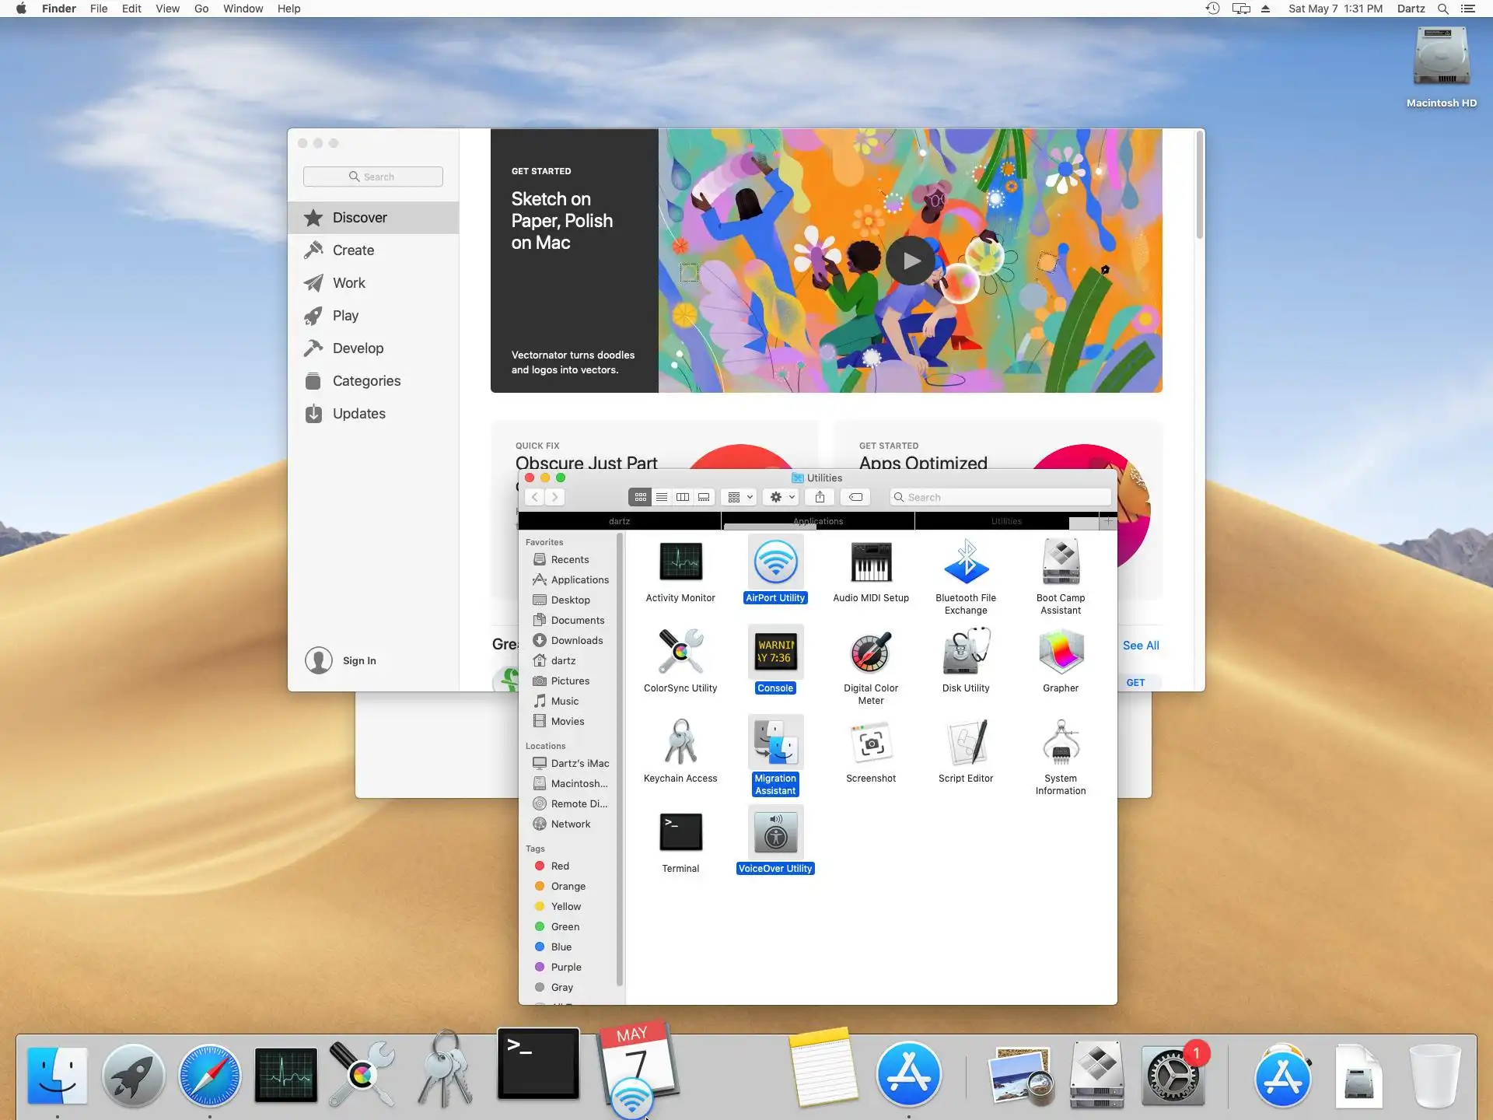This screenshot has height=1120, width=1493.
Task: Switch Finder to gallery view
Action: (704, 497)
